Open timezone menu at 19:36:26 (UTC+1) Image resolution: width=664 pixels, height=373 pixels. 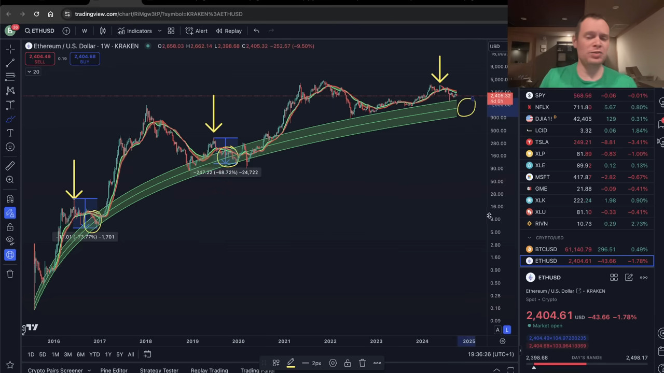tap(491, 354)
